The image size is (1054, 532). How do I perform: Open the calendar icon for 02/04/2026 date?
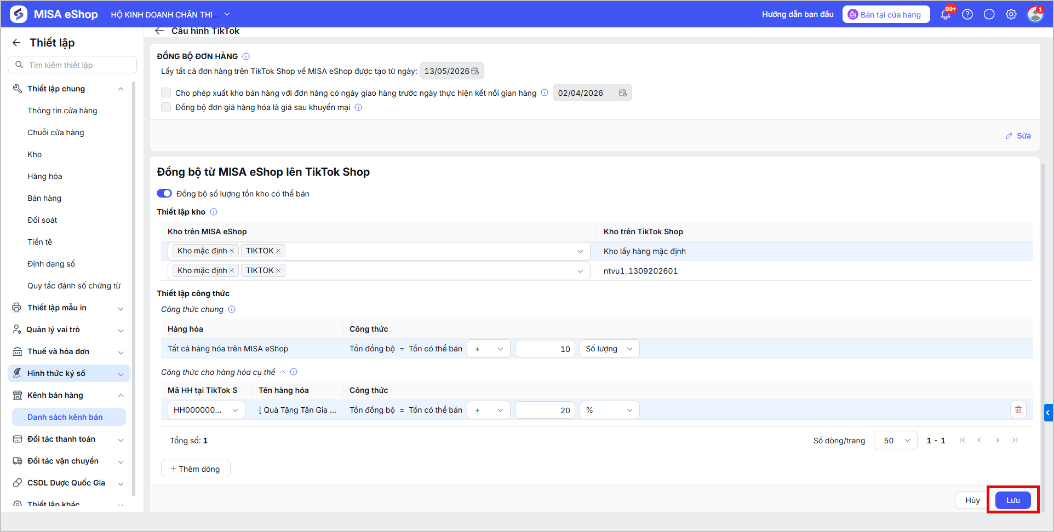(x=623, y=93)
